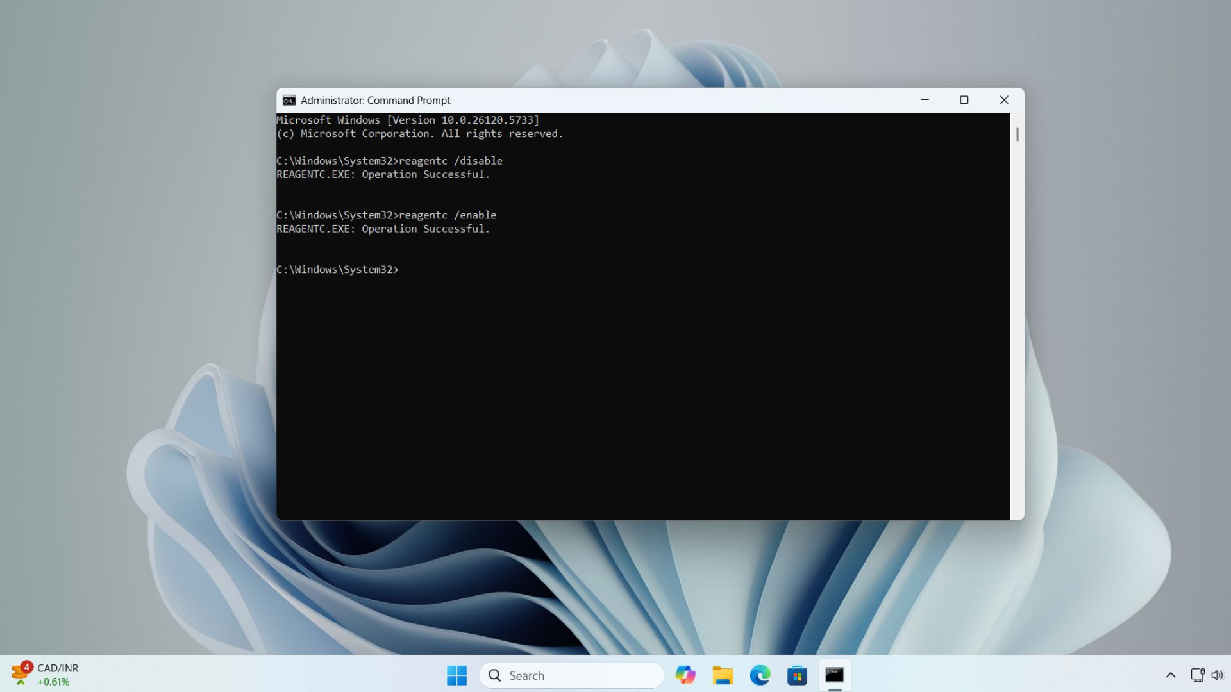This screenshot has width=1231, height=692.
Task: Open the network status tray icon
Action: (x=1197, y=675)
